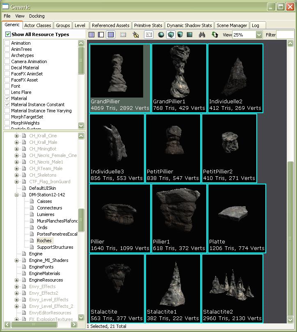The height and width of the screenshot is (332, 297).
Task: Select the Caisses group in tree
Action: 44,201
